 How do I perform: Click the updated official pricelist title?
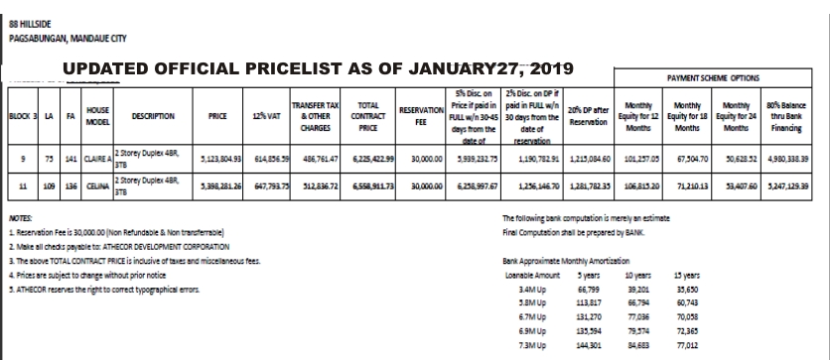[x=318, y=68]
